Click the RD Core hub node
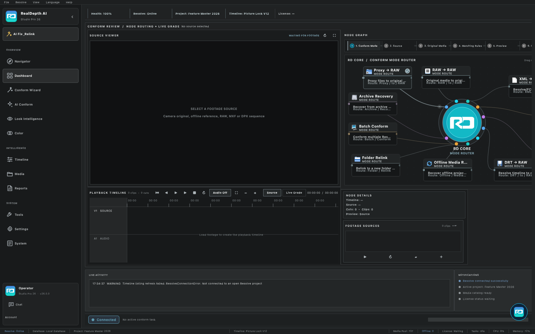This screenshot has width=535, height=334. point(462,123)
